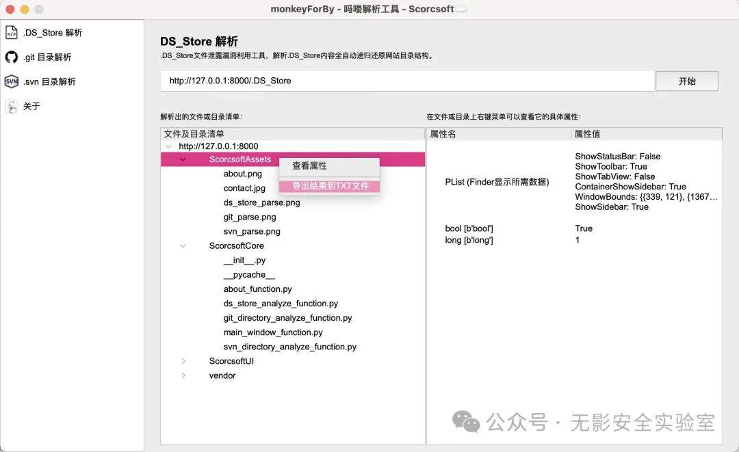This screenshot has width=739, height=452.
Task: Click the bool [b'bool'] property name
Action: pyautogui.click(x=469, y=229)
